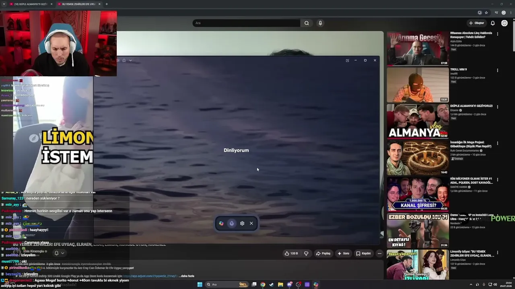Screen dimensions: 515x289
Task: Open options menu for RRaenee Absolute Linç video
Action: pos(497,34)
